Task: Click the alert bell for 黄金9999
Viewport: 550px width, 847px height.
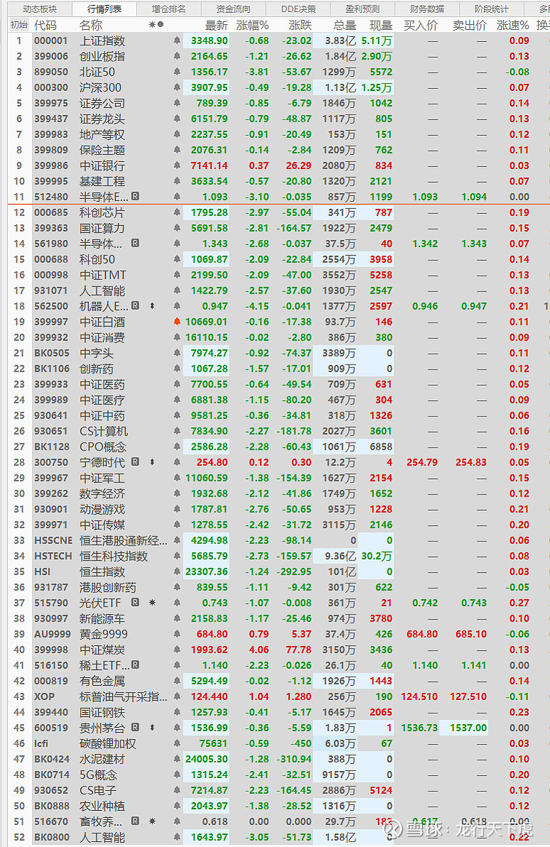Action: [177, 634]
